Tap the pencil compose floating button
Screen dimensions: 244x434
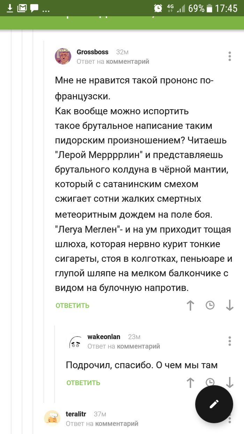[214, 404]
